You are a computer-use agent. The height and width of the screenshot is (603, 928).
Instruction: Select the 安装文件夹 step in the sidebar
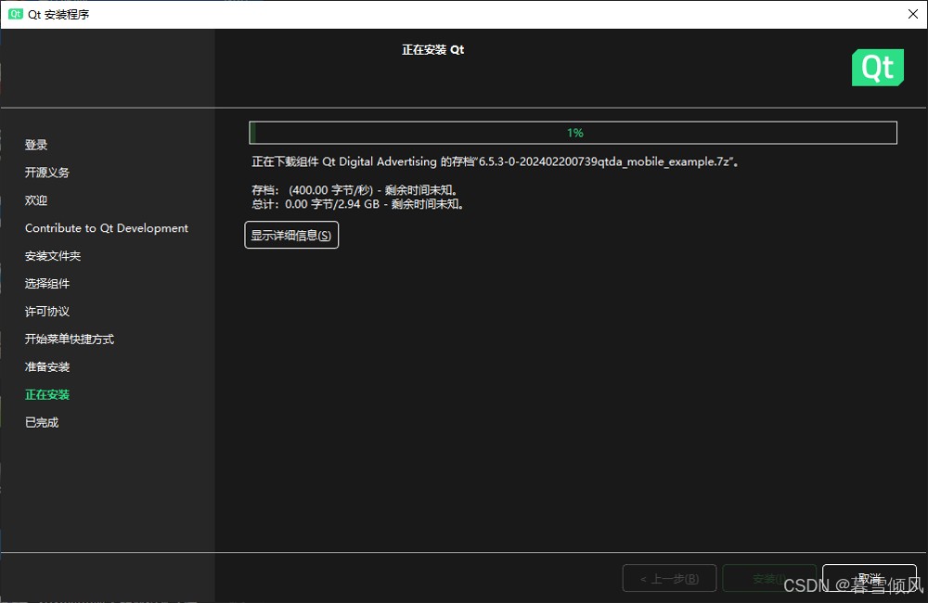click(53, 256)
